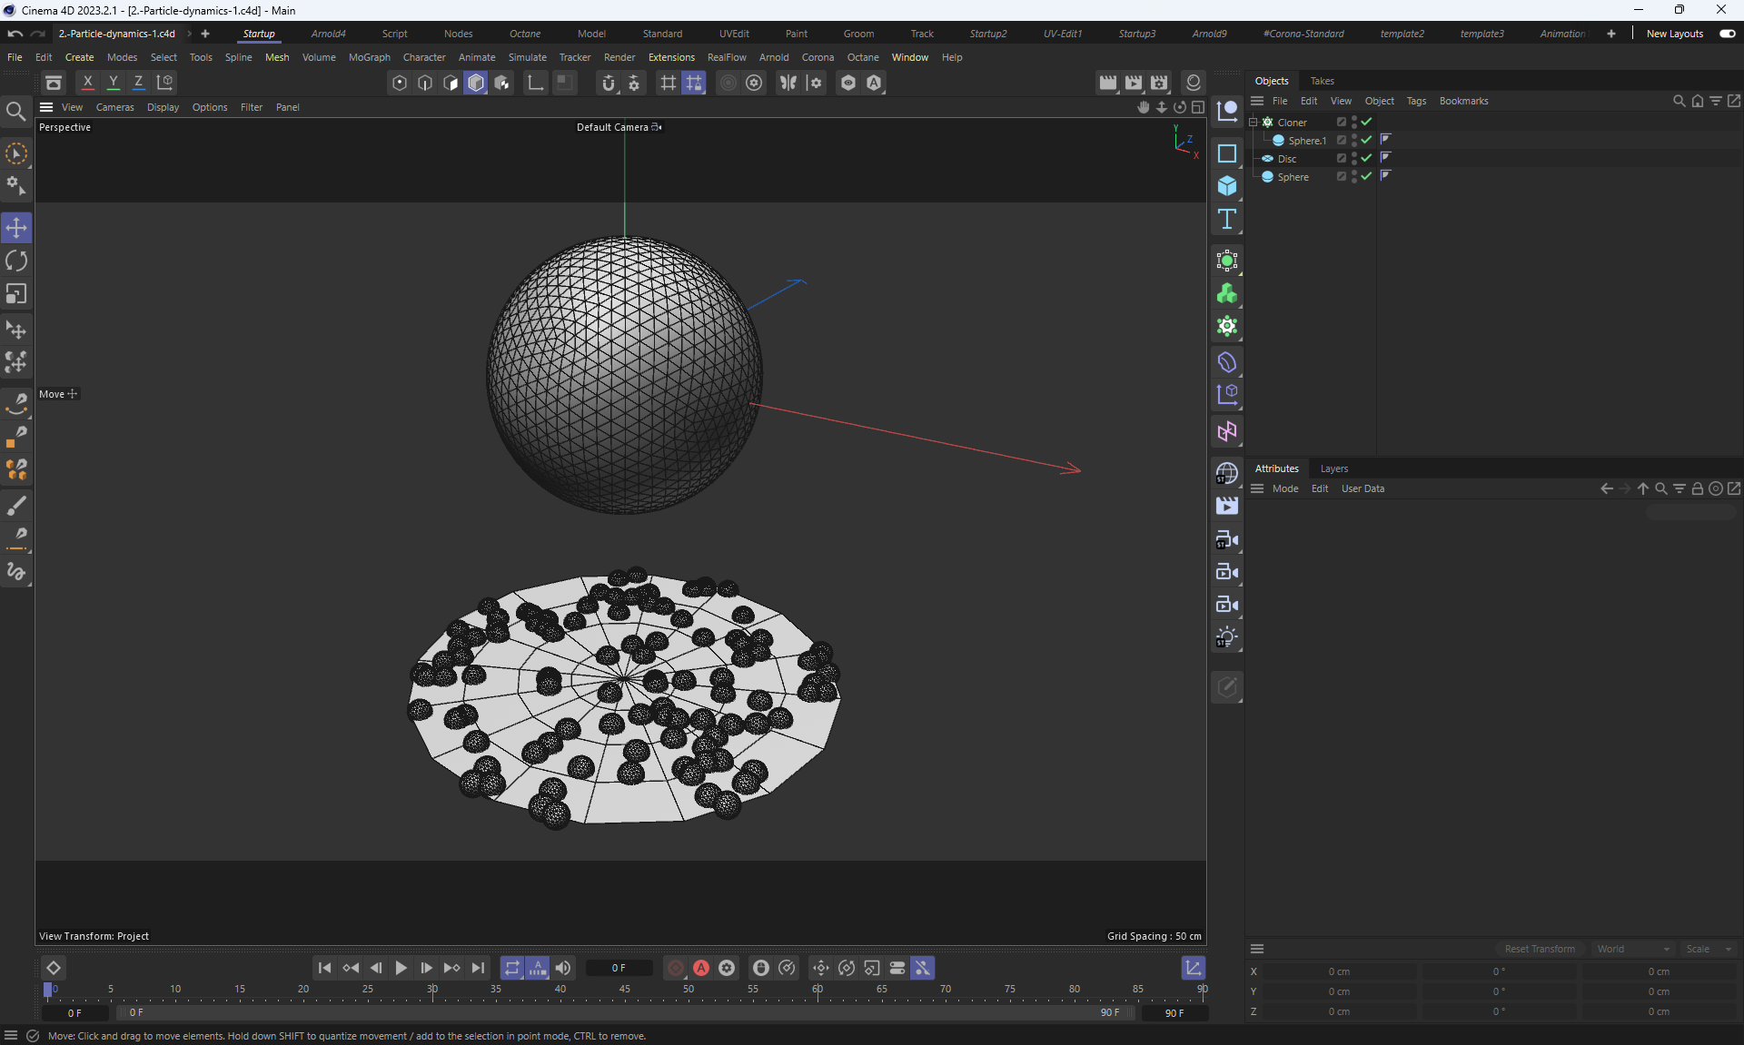Toggle Disc object's visibility dots
The image size is (1744, 1045).
(x=1353, y=158)
